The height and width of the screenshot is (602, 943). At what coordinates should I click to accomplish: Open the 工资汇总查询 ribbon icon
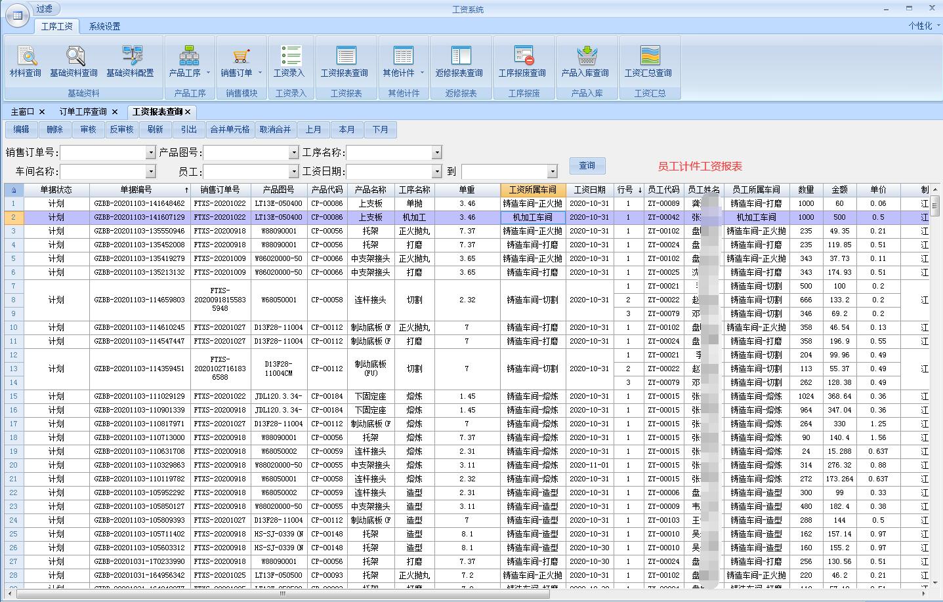click(x=648, y=61)
